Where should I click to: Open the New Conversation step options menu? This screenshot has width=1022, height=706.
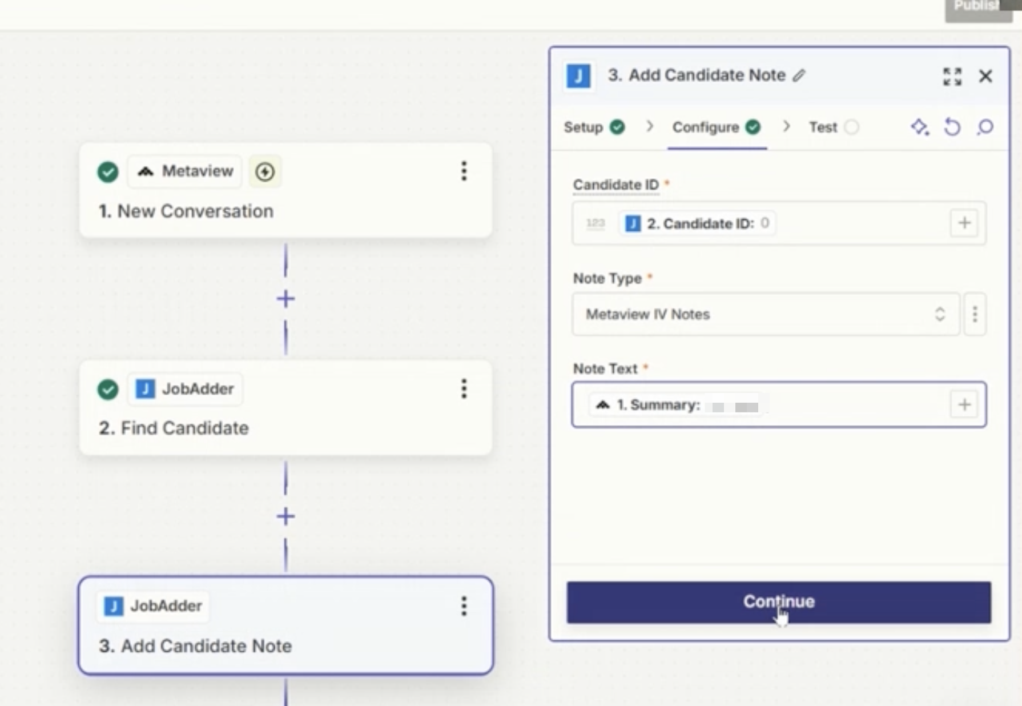[x=464, y=171]
